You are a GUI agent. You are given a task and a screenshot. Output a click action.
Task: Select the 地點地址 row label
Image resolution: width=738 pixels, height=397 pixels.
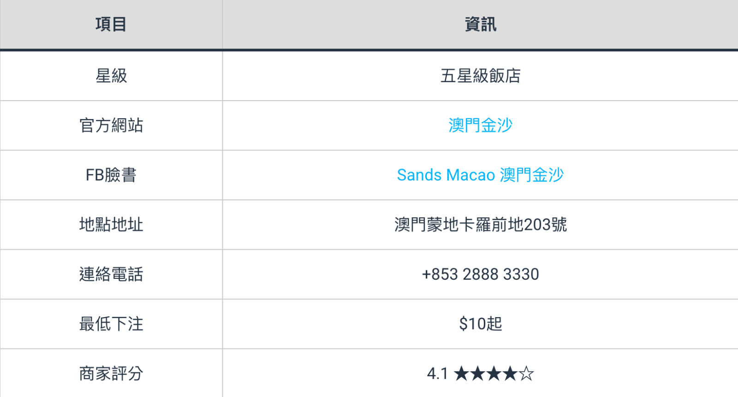pyautogui.click(x=111, y=224)
